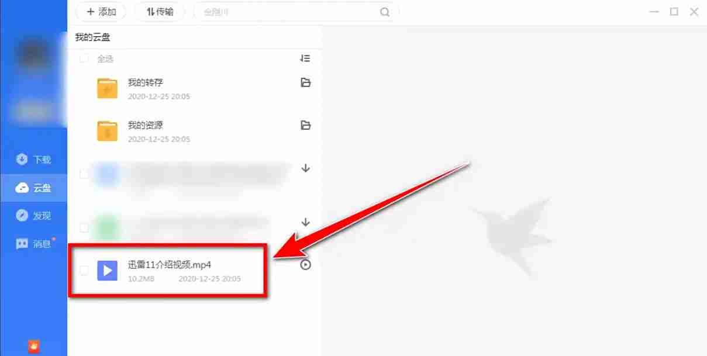Image resolution: width=707 pixels, height=356 pixels.
Task: Click the search magnifier icon
Action: 385,12
